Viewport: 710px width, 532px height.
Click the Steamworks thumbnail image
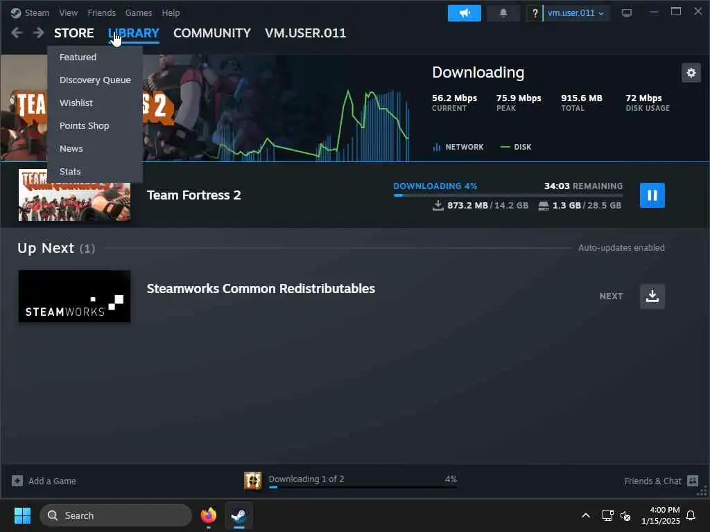coord(74,296)
